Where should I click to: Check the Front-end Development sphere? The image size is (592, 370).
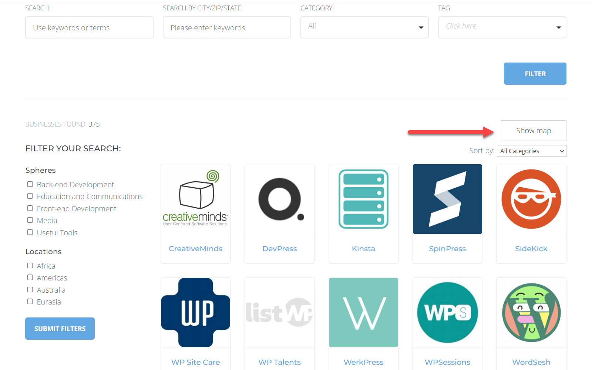click(x=30, y=208)
